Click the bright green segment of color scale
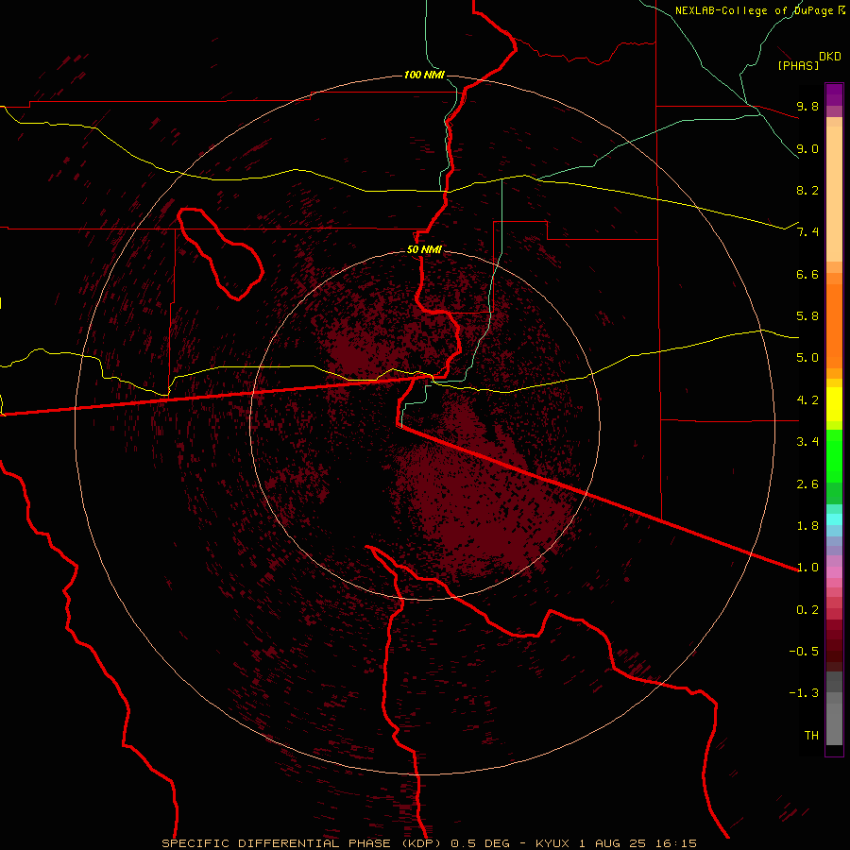850x850 pixels. pos(834,456)
